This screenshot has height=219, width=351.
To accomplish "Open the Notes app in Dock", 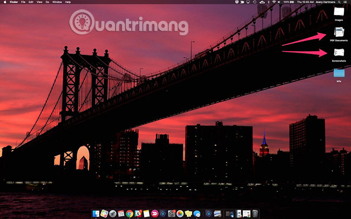I will [146, 214].
